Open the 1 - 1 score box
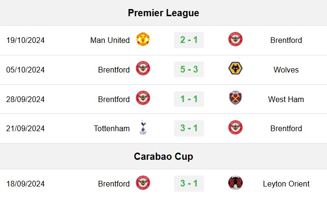The width and height of the screenshot is (327, 197). [x=189, y=99]
